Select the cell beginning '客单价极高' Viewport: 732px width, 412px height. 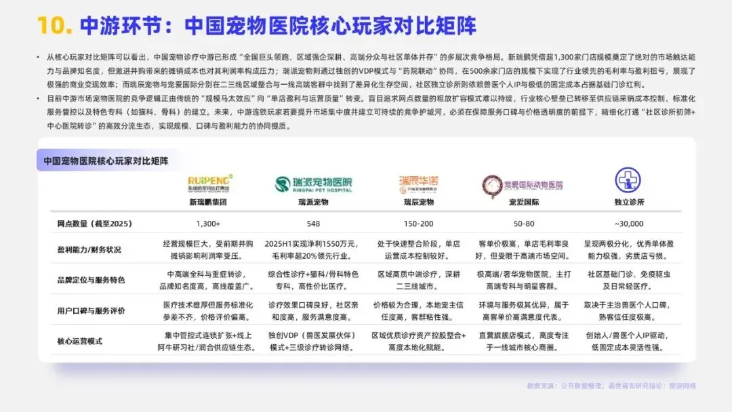click(x=524, y=249)
